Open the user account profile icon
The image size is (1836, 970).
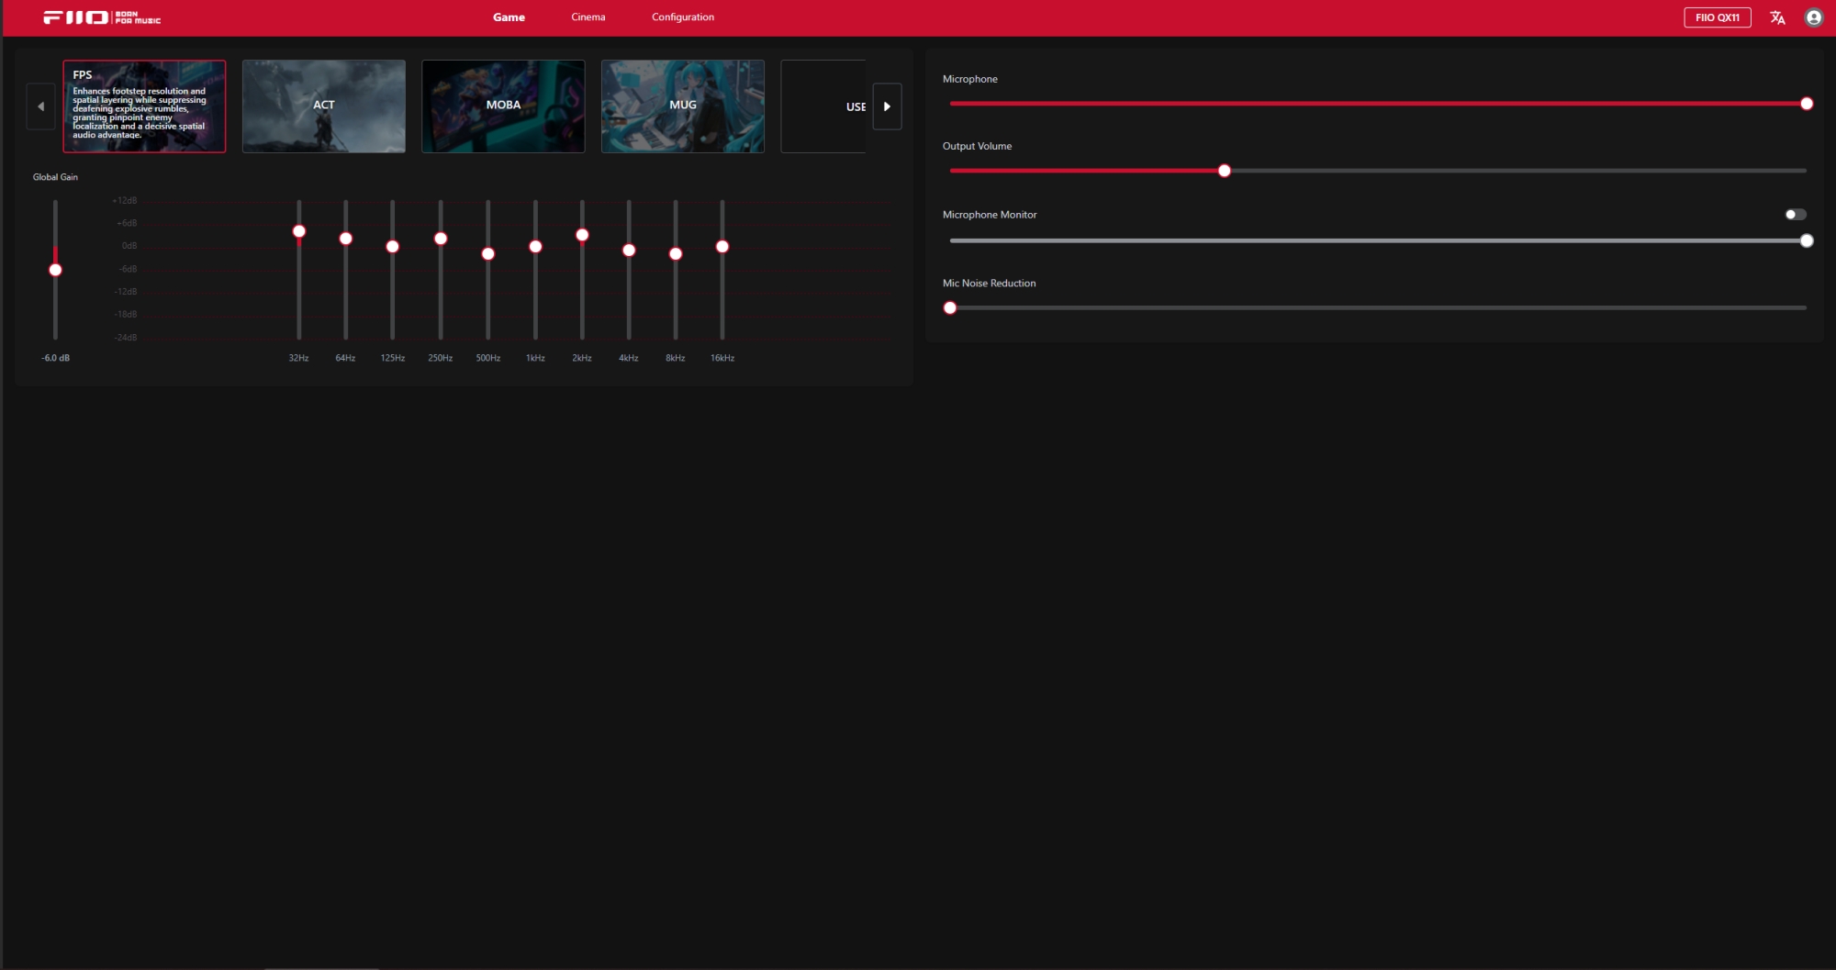point(1813,17)
